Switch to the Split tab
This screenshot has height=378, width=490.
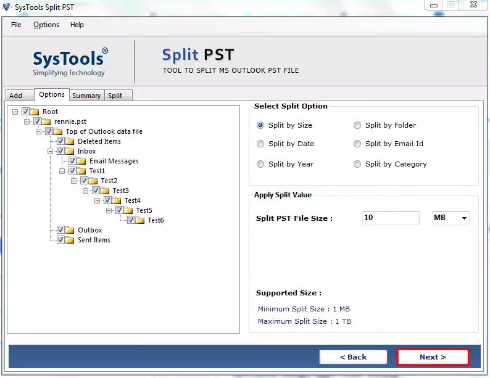point(118,96)
